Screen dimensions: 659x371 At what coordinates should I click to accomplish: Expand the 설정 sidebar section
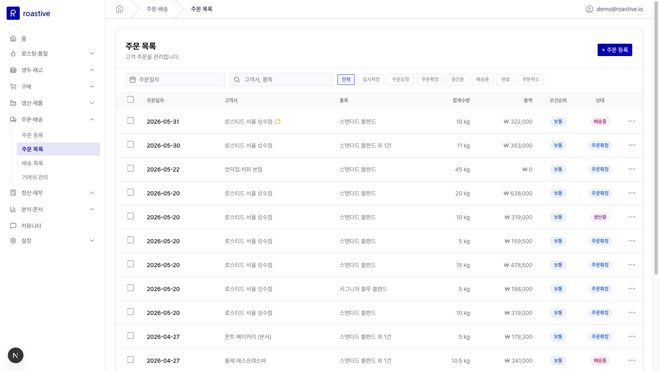click(53, 241)
